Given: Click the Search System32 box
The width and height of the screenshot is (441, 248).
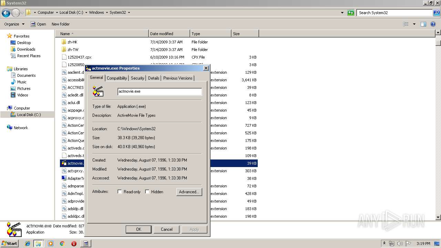Looking at the screenshot, I should point(395,13).
